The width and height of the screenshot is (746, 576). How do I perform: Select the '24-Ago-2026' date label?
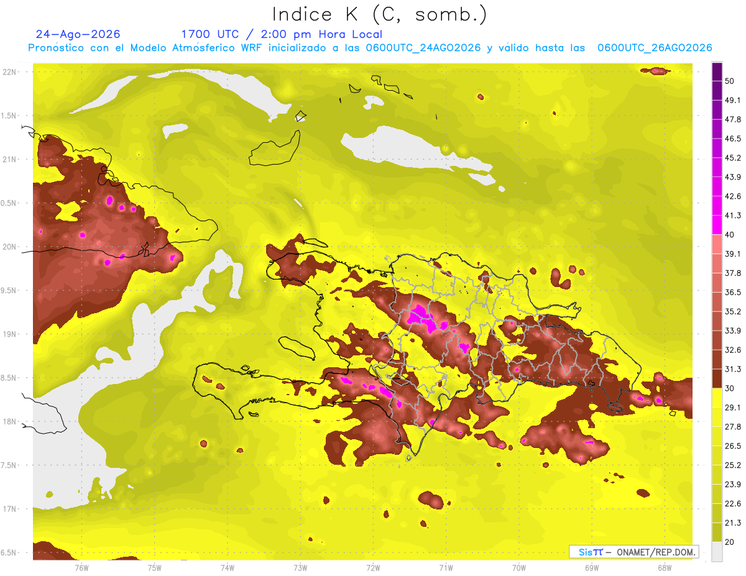click(78, 34)
